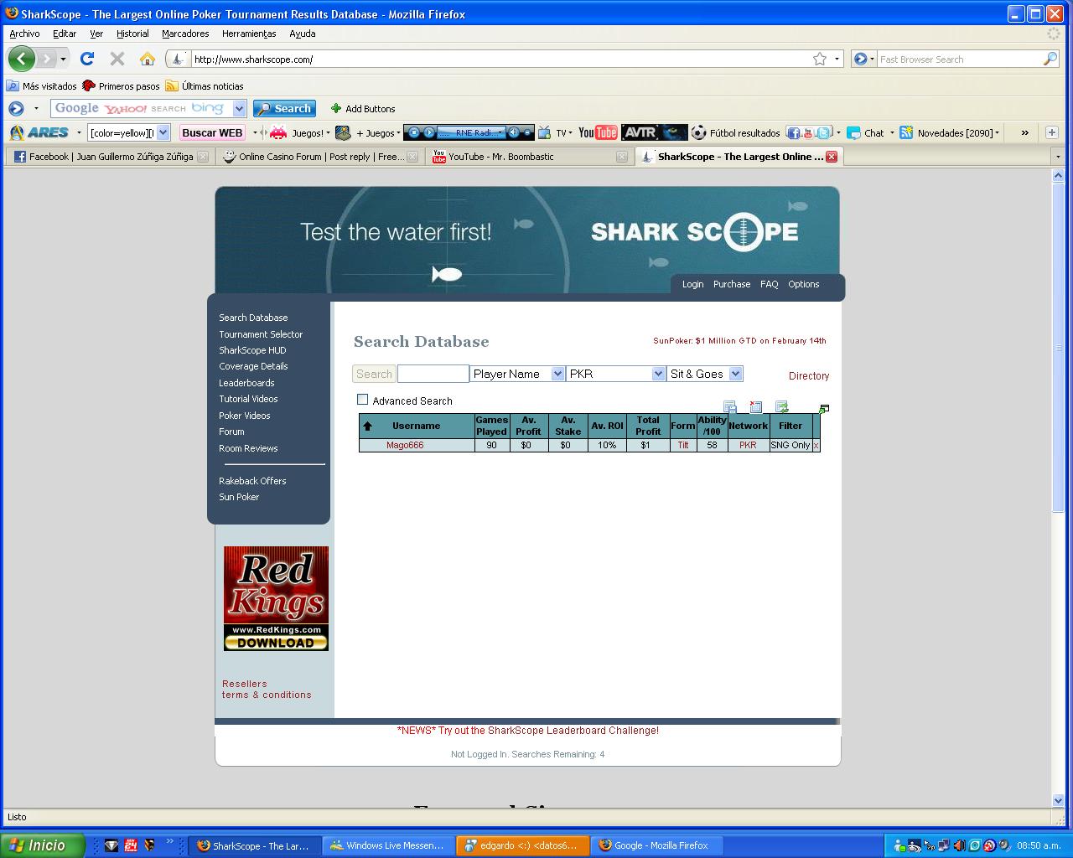
Task: Click the Twitter icon in the social toolbar
Action: pos(823,132)
